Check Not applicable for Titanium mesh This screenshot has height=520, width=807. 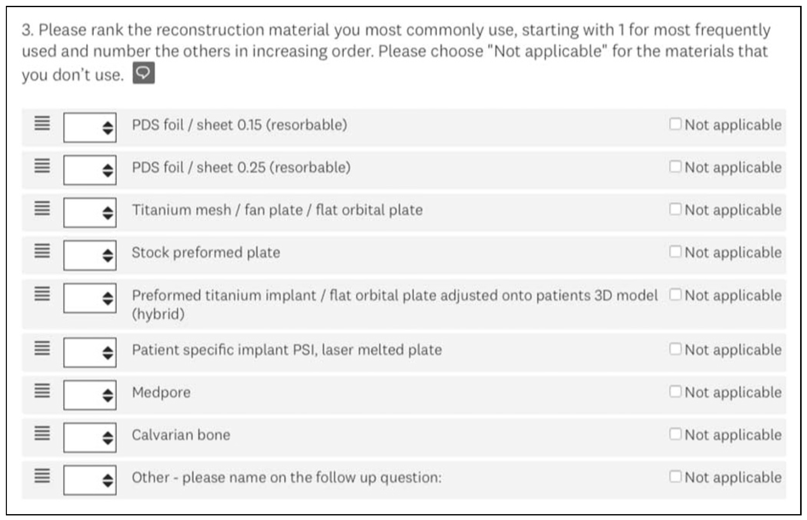coord(675,209)
